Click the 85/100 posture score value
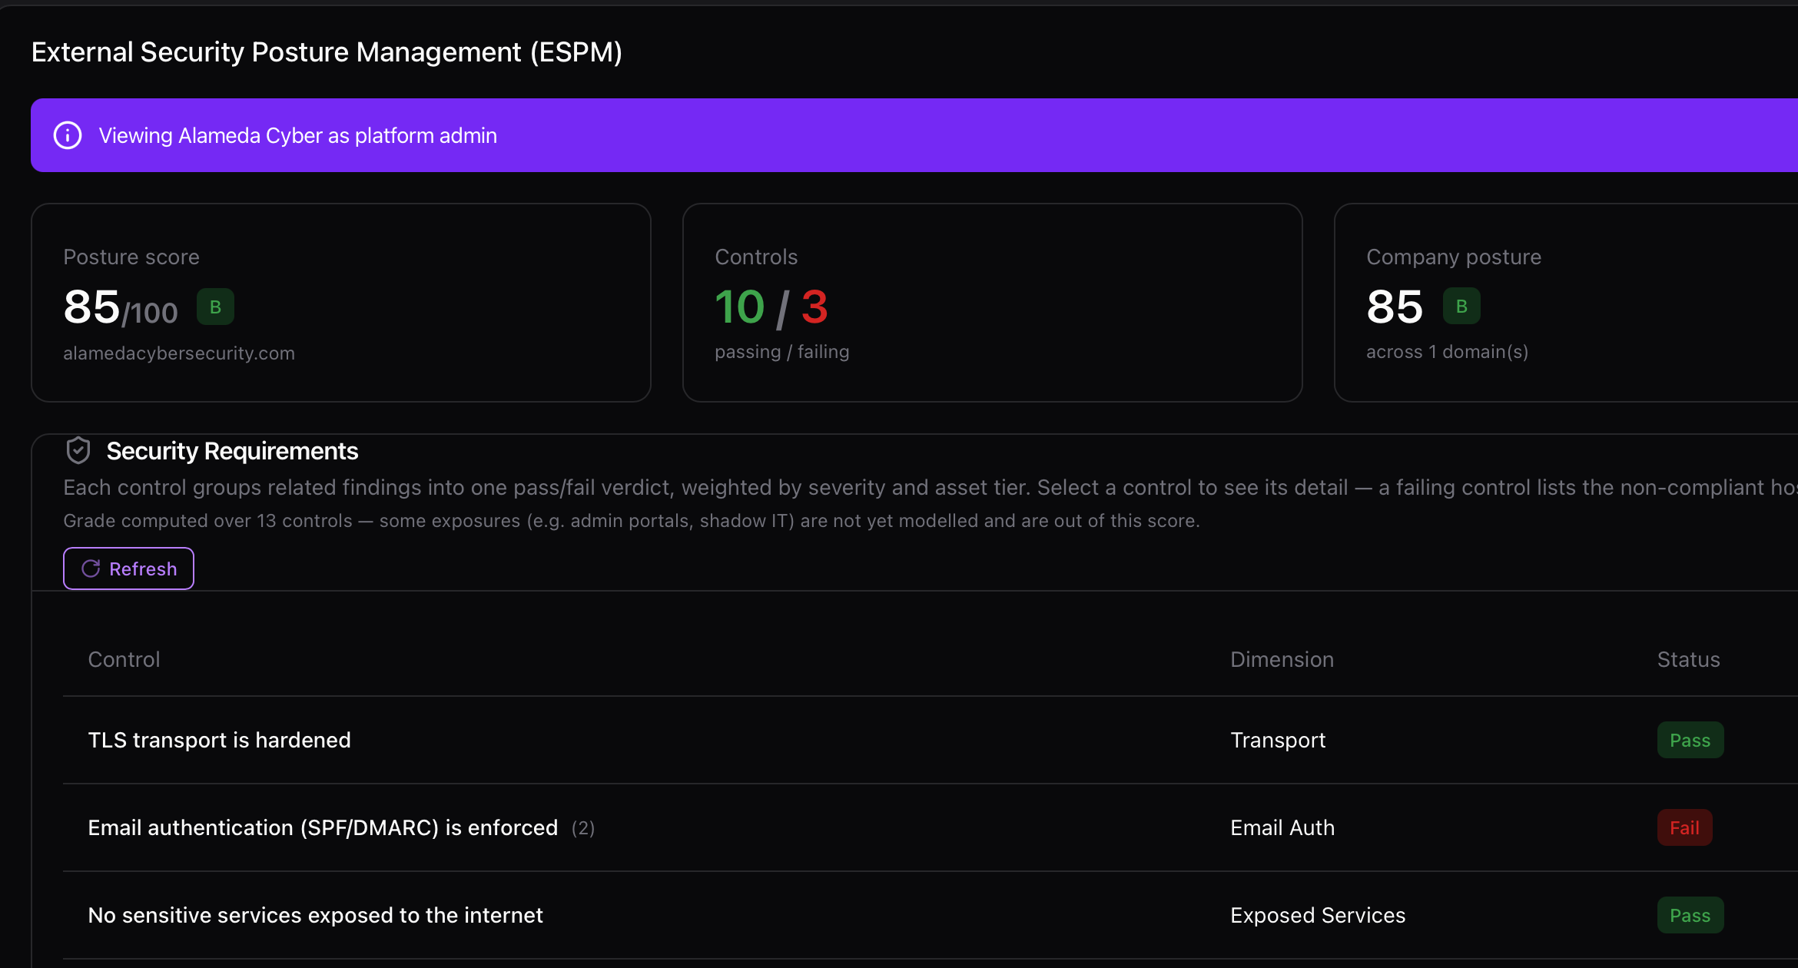Image resolution: width=1798 pixels, height=968 pixels. click(121, 307)
